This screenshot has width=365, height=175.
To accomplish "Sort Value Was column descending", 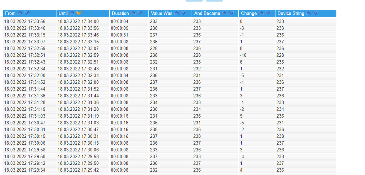I will coord(184,14).
